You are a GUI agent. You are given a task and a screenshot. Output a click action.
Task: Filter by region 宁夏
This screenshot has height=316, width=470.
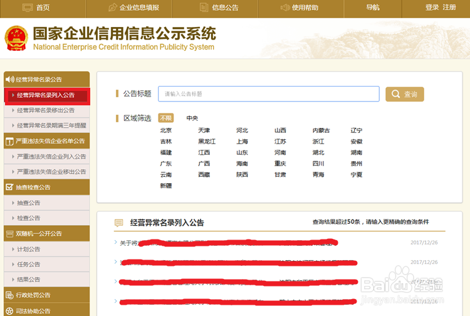coord(357,175)
